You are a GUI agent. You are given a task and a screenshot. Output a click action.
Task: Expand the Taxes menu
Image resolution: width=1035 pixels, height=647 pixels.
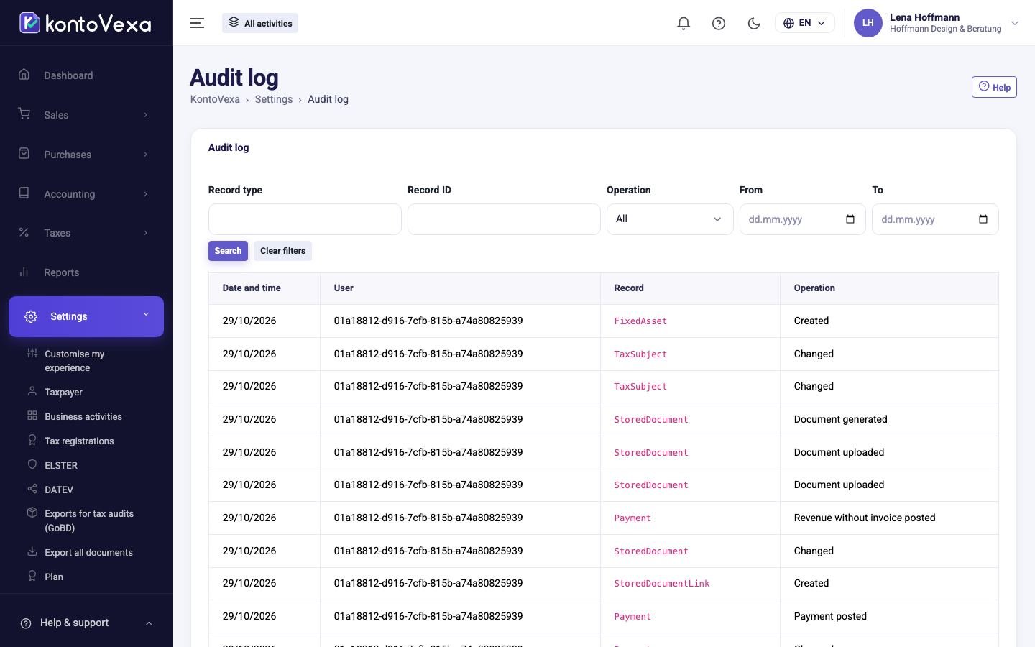click(x=86, y=232)
